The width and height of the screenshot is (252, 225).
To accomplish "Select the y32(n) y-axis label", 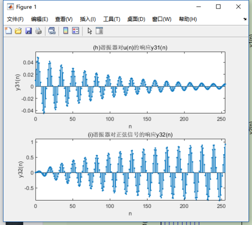I will (x=20, y=169).
